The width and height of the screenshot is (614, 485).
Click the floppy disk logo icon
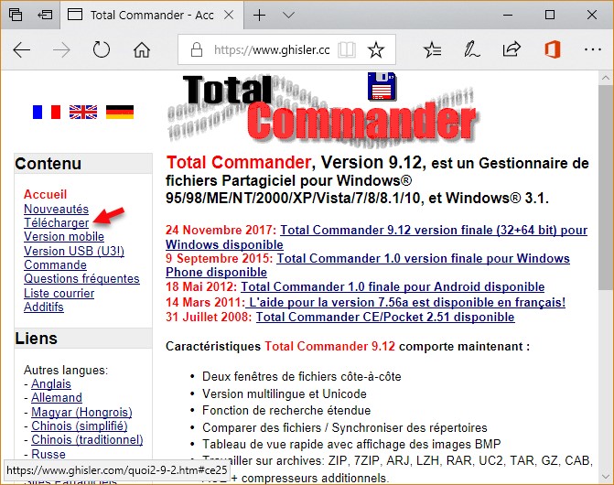tap(382, 86)
